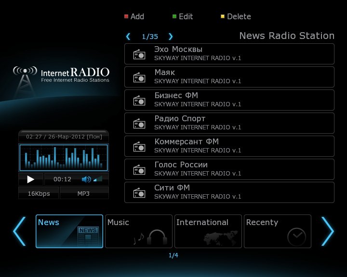Viewport: 347px width, 277px height.
Task: Show next categories with large right arrow
Action: click(x=328, y=231)
